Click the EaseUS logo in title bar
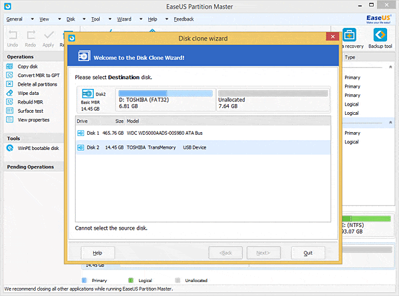 (x=7, y=6)
